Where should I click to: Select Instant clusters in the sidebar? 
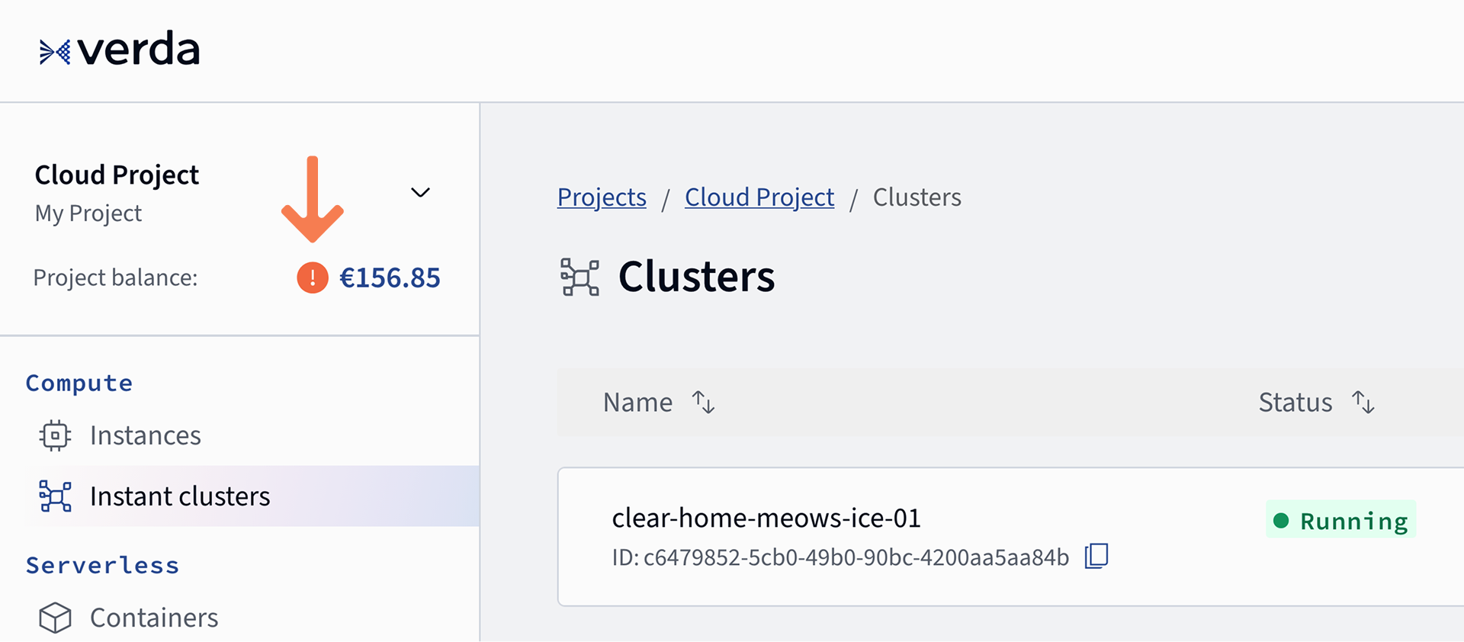coord(180,496)
